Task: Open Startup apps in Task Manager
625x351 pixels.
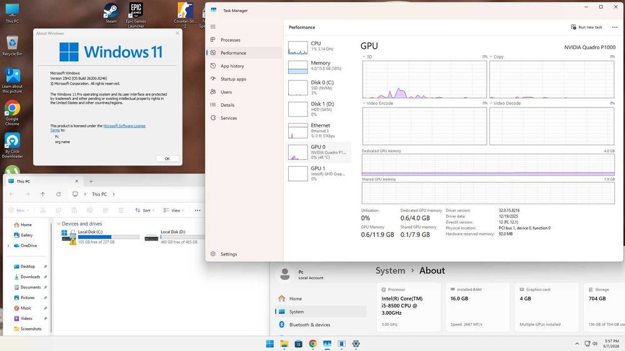Action: pos(244,79)
